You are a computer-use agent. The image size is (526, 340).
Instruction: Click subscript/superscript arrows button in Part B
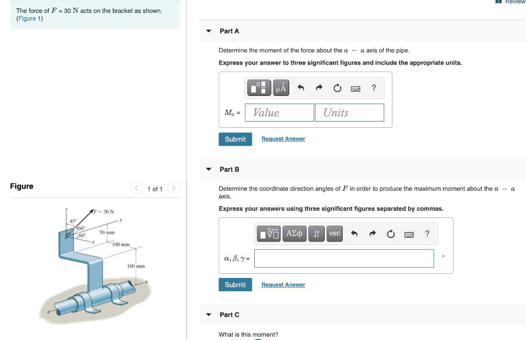[x=316, y=233]
